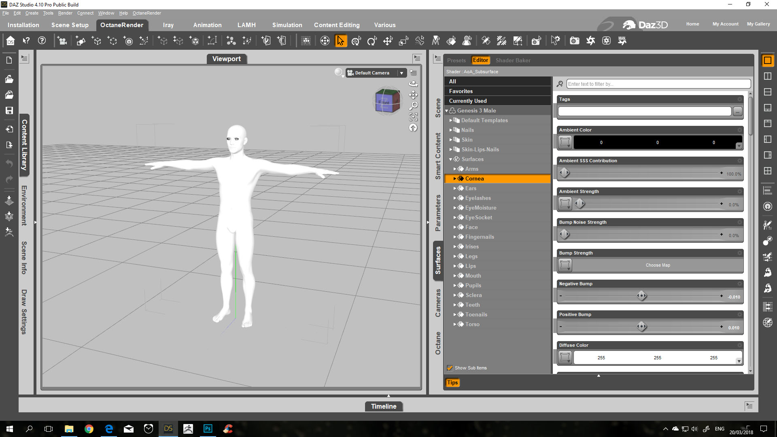Click the Save file icon on left
Image resolution: width=777 pixels, height=437 pixels.
coord(9,110)
